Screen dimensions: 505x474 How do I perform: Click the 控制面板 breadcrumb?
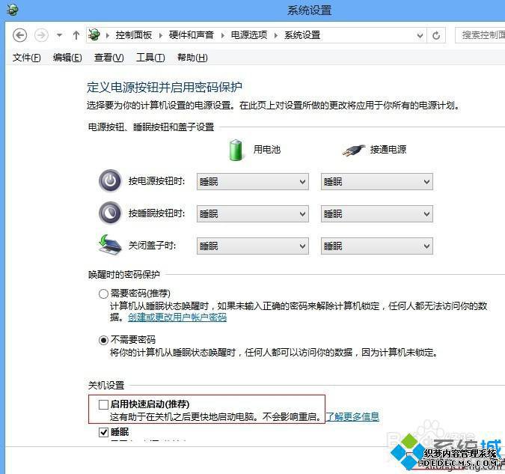click(134, 35)
